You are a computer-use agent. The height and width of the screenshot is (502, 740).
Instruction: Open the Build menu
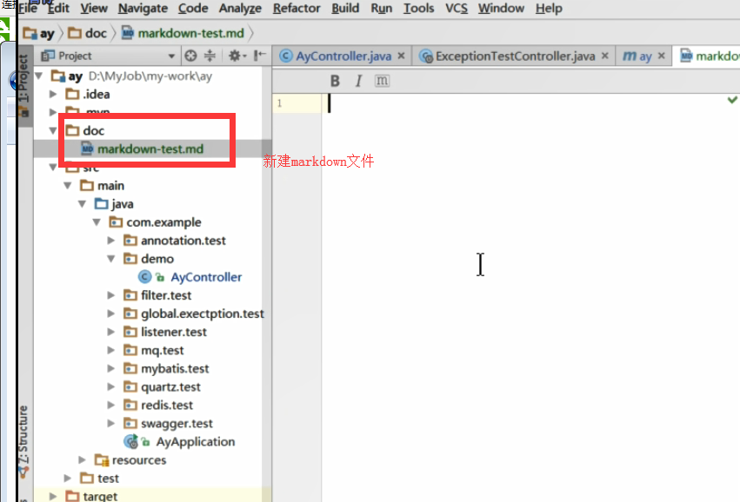pos(345,9)
